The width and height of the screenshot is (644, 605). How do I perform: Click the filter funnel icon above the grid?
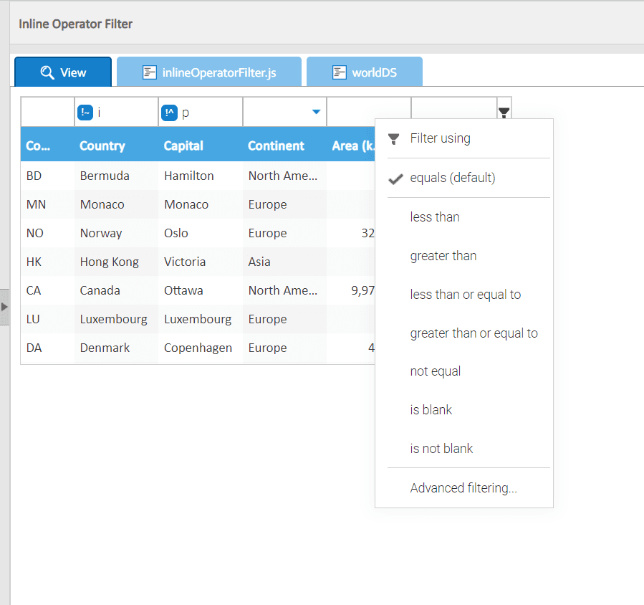coord(504,112)
